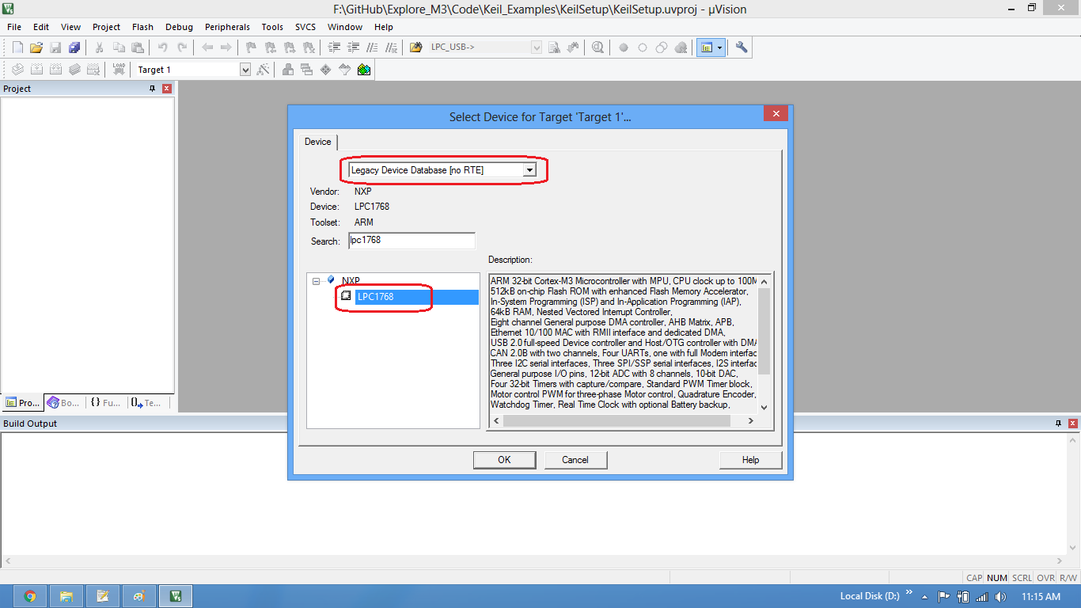Switch to Books tab in Project panel
This screenshot has height=608, width=1081.
pyautogui.click(x=63, y=403)
